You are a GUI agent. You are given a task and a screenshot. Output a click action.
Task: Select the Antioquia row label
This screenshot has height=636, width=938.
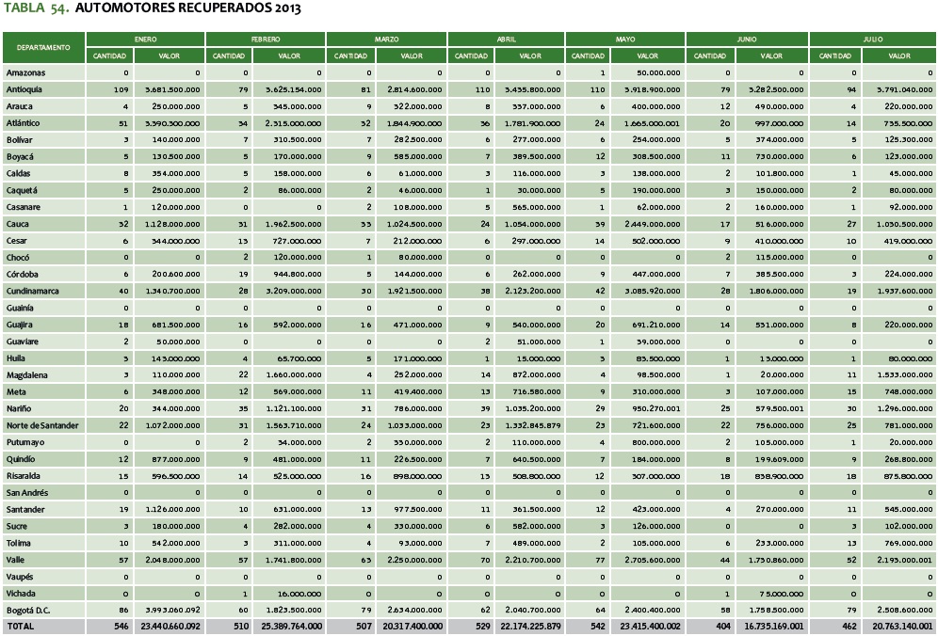pyautogui.click(x=24, y=87)
